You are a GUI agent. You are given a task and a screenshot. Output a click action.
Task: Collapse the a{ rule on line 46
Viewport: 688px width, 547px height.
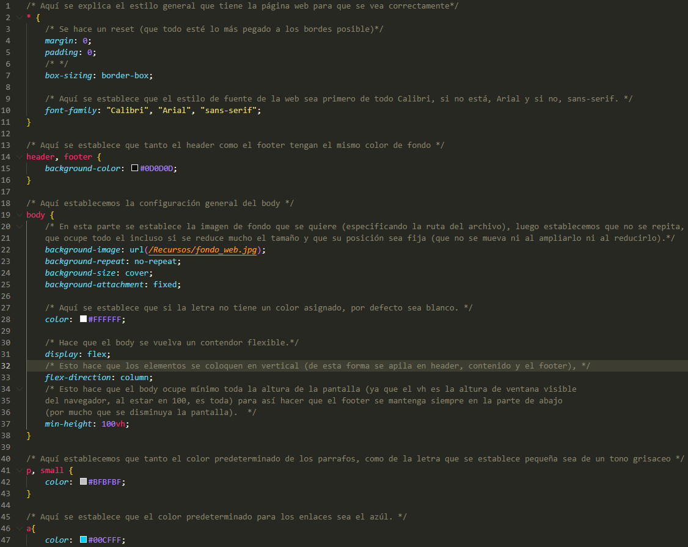pyautogui.click(x=20, y=528)
